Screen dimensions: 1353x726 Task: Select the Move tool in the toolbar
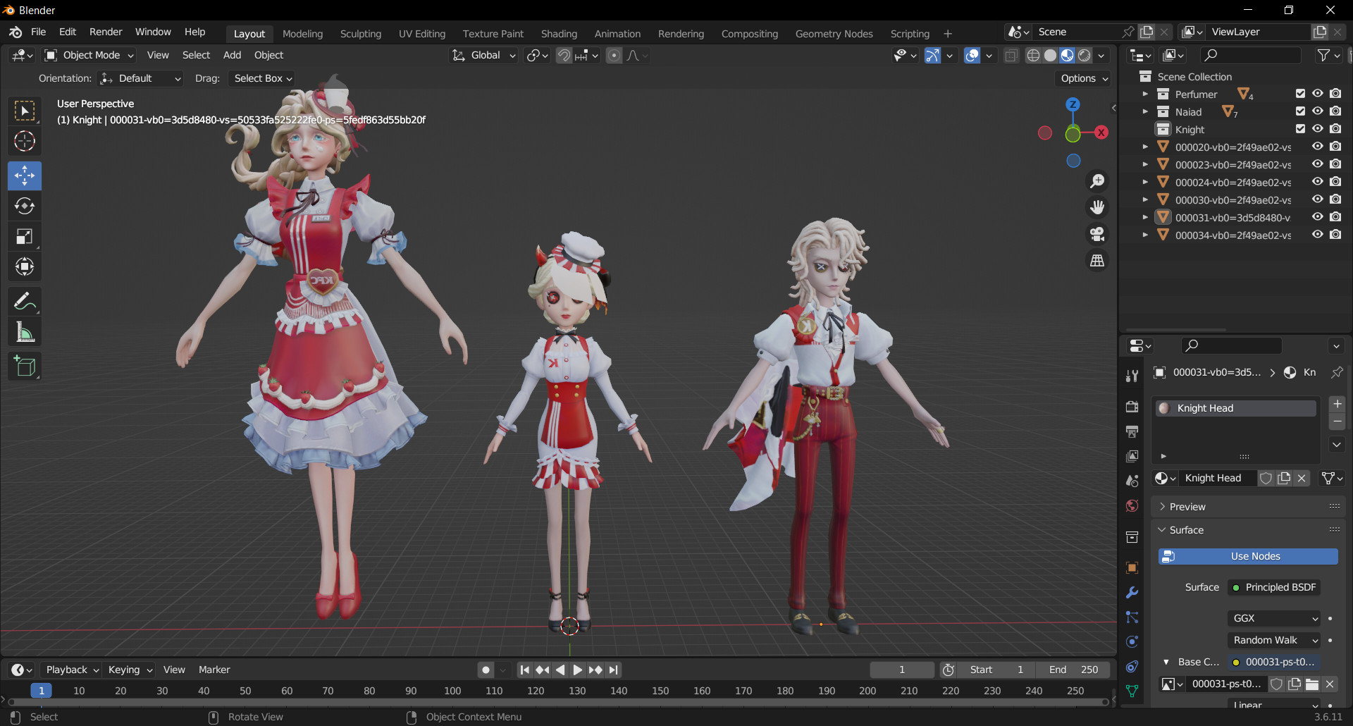pyautogui.click(x=24, y=176)
